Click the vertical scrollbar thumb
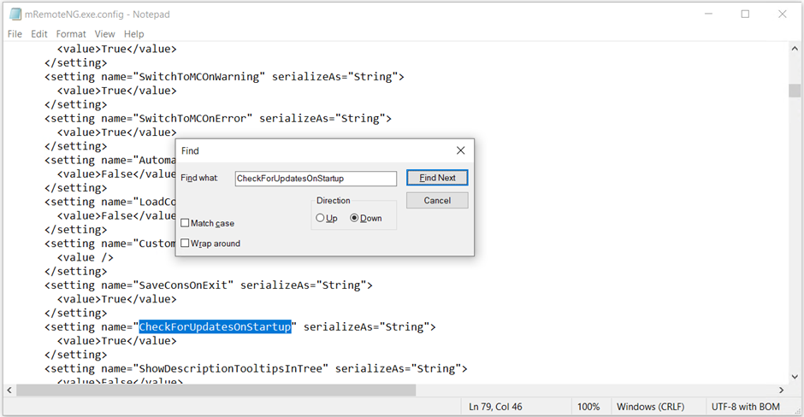The width and height of the screenshot is (804, 417). (x=795, y=91)
